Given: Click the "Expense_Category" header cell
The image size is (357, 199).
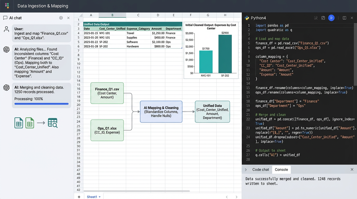Looking at the screenshot, I should [x=138, y=29].
